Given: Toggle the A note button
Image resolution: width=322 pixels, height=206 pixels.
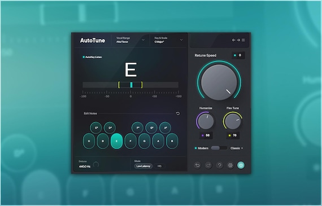Looking at the screenshot, I should coord(158,141).
